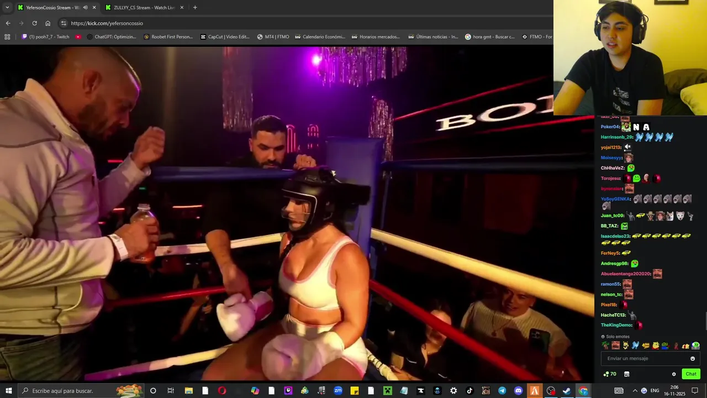Open chat settings gear icon
Screen dimensions: 707x398
pyautogui.click(x=674, y=374)
